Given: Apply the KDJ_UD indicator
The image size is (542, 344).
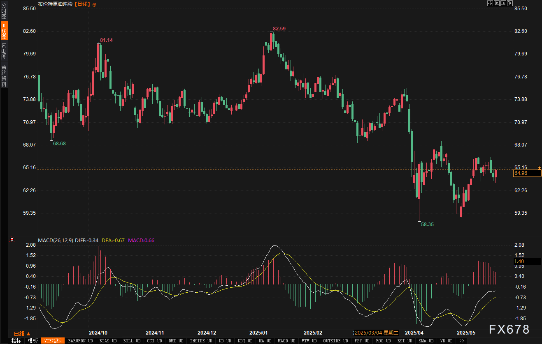Looking at the screenshot, I should (245, 341).
